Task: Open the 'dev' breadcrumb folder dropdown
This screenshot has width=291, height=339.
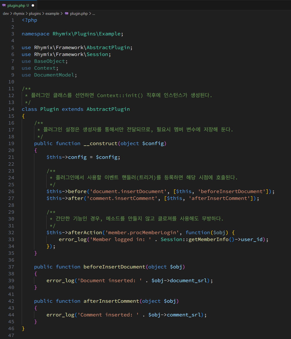Action: 6,13
